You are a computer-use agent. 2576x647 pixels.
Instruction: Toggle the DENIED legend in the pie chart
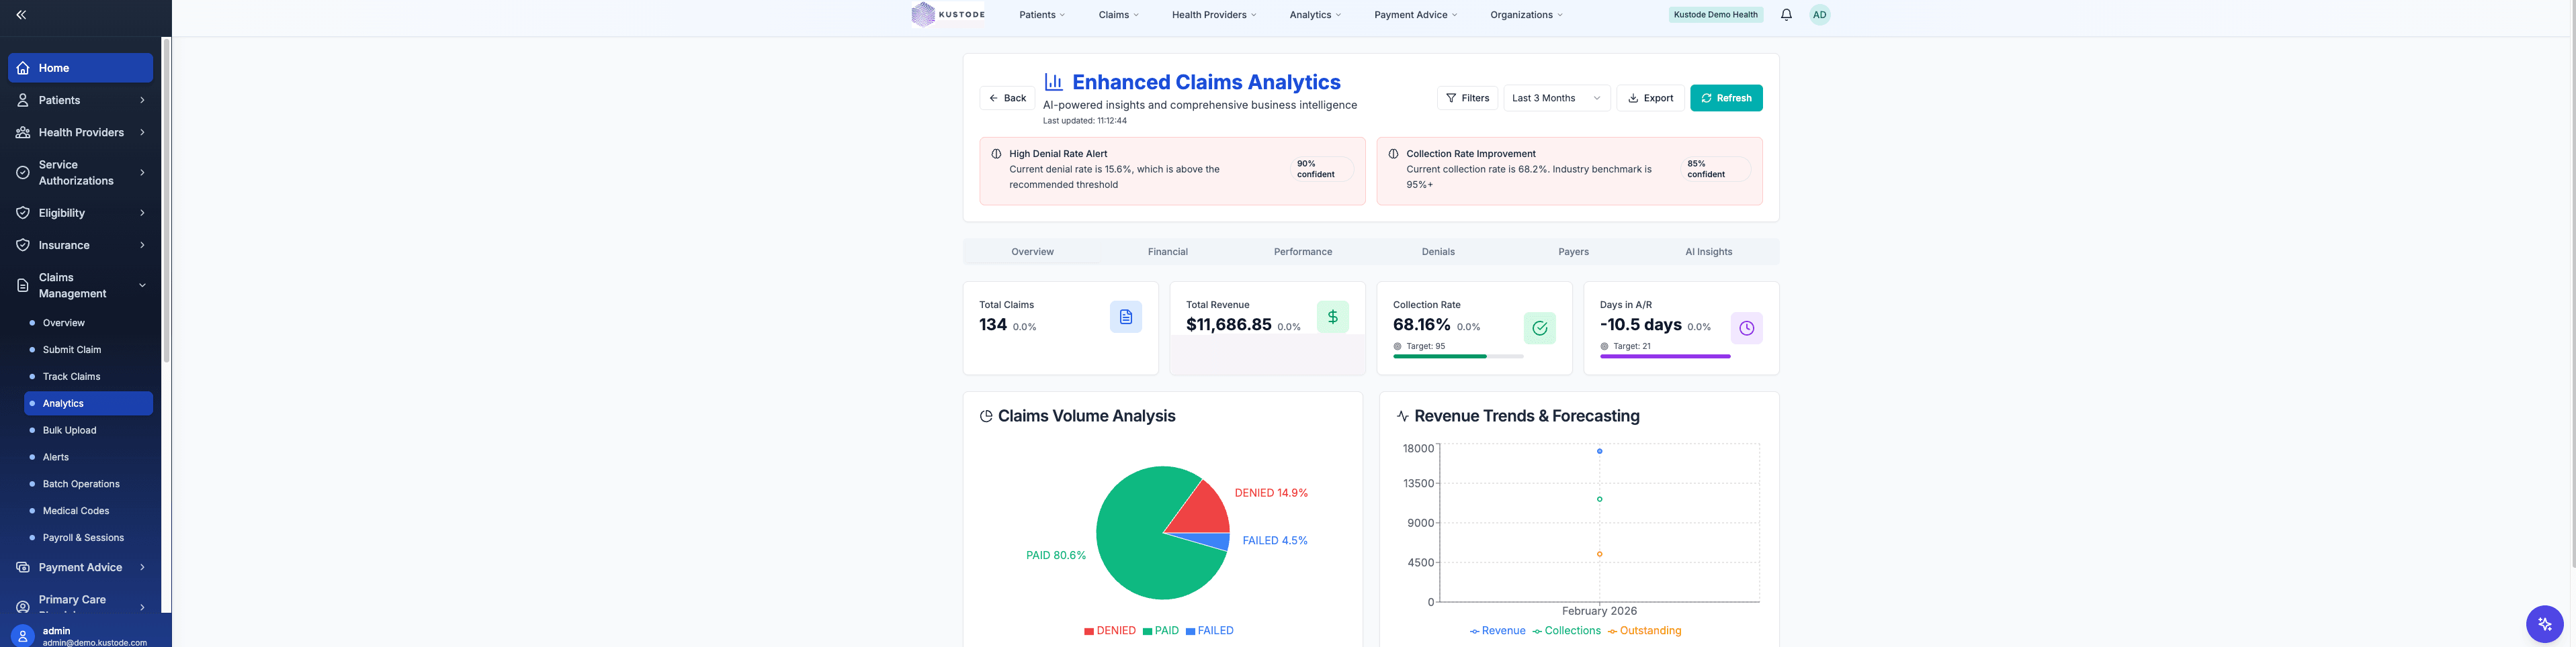pyautogui.click(x=1110, y=630)
